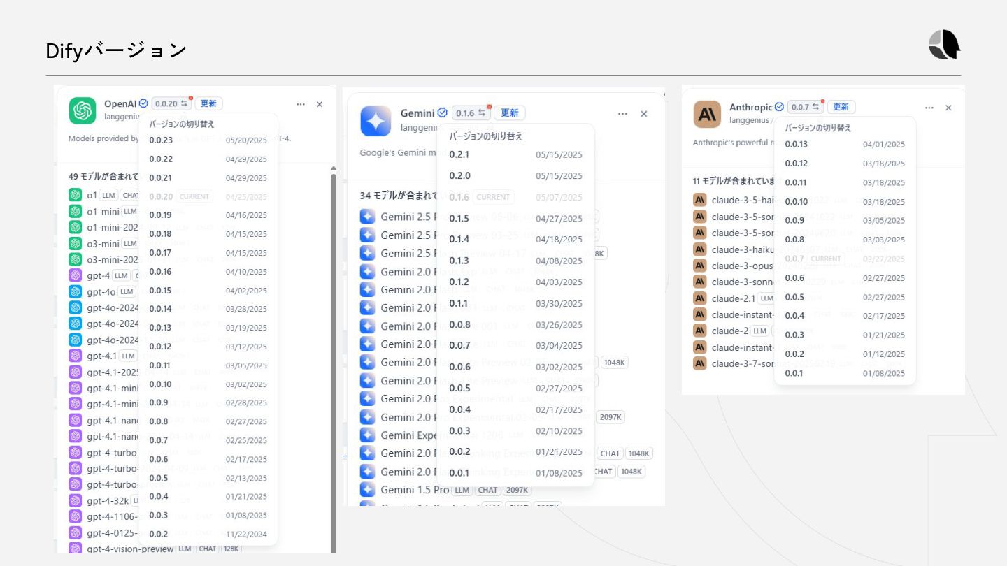This screenshot has height=566, width=1007.
Task: Select Anthropic version 0.0.12
Action: (845, 163)
